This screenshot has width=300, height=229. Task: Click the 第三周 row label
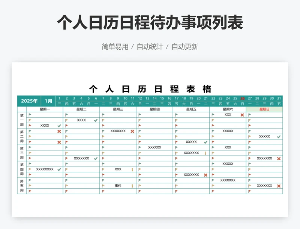point(22,153)
